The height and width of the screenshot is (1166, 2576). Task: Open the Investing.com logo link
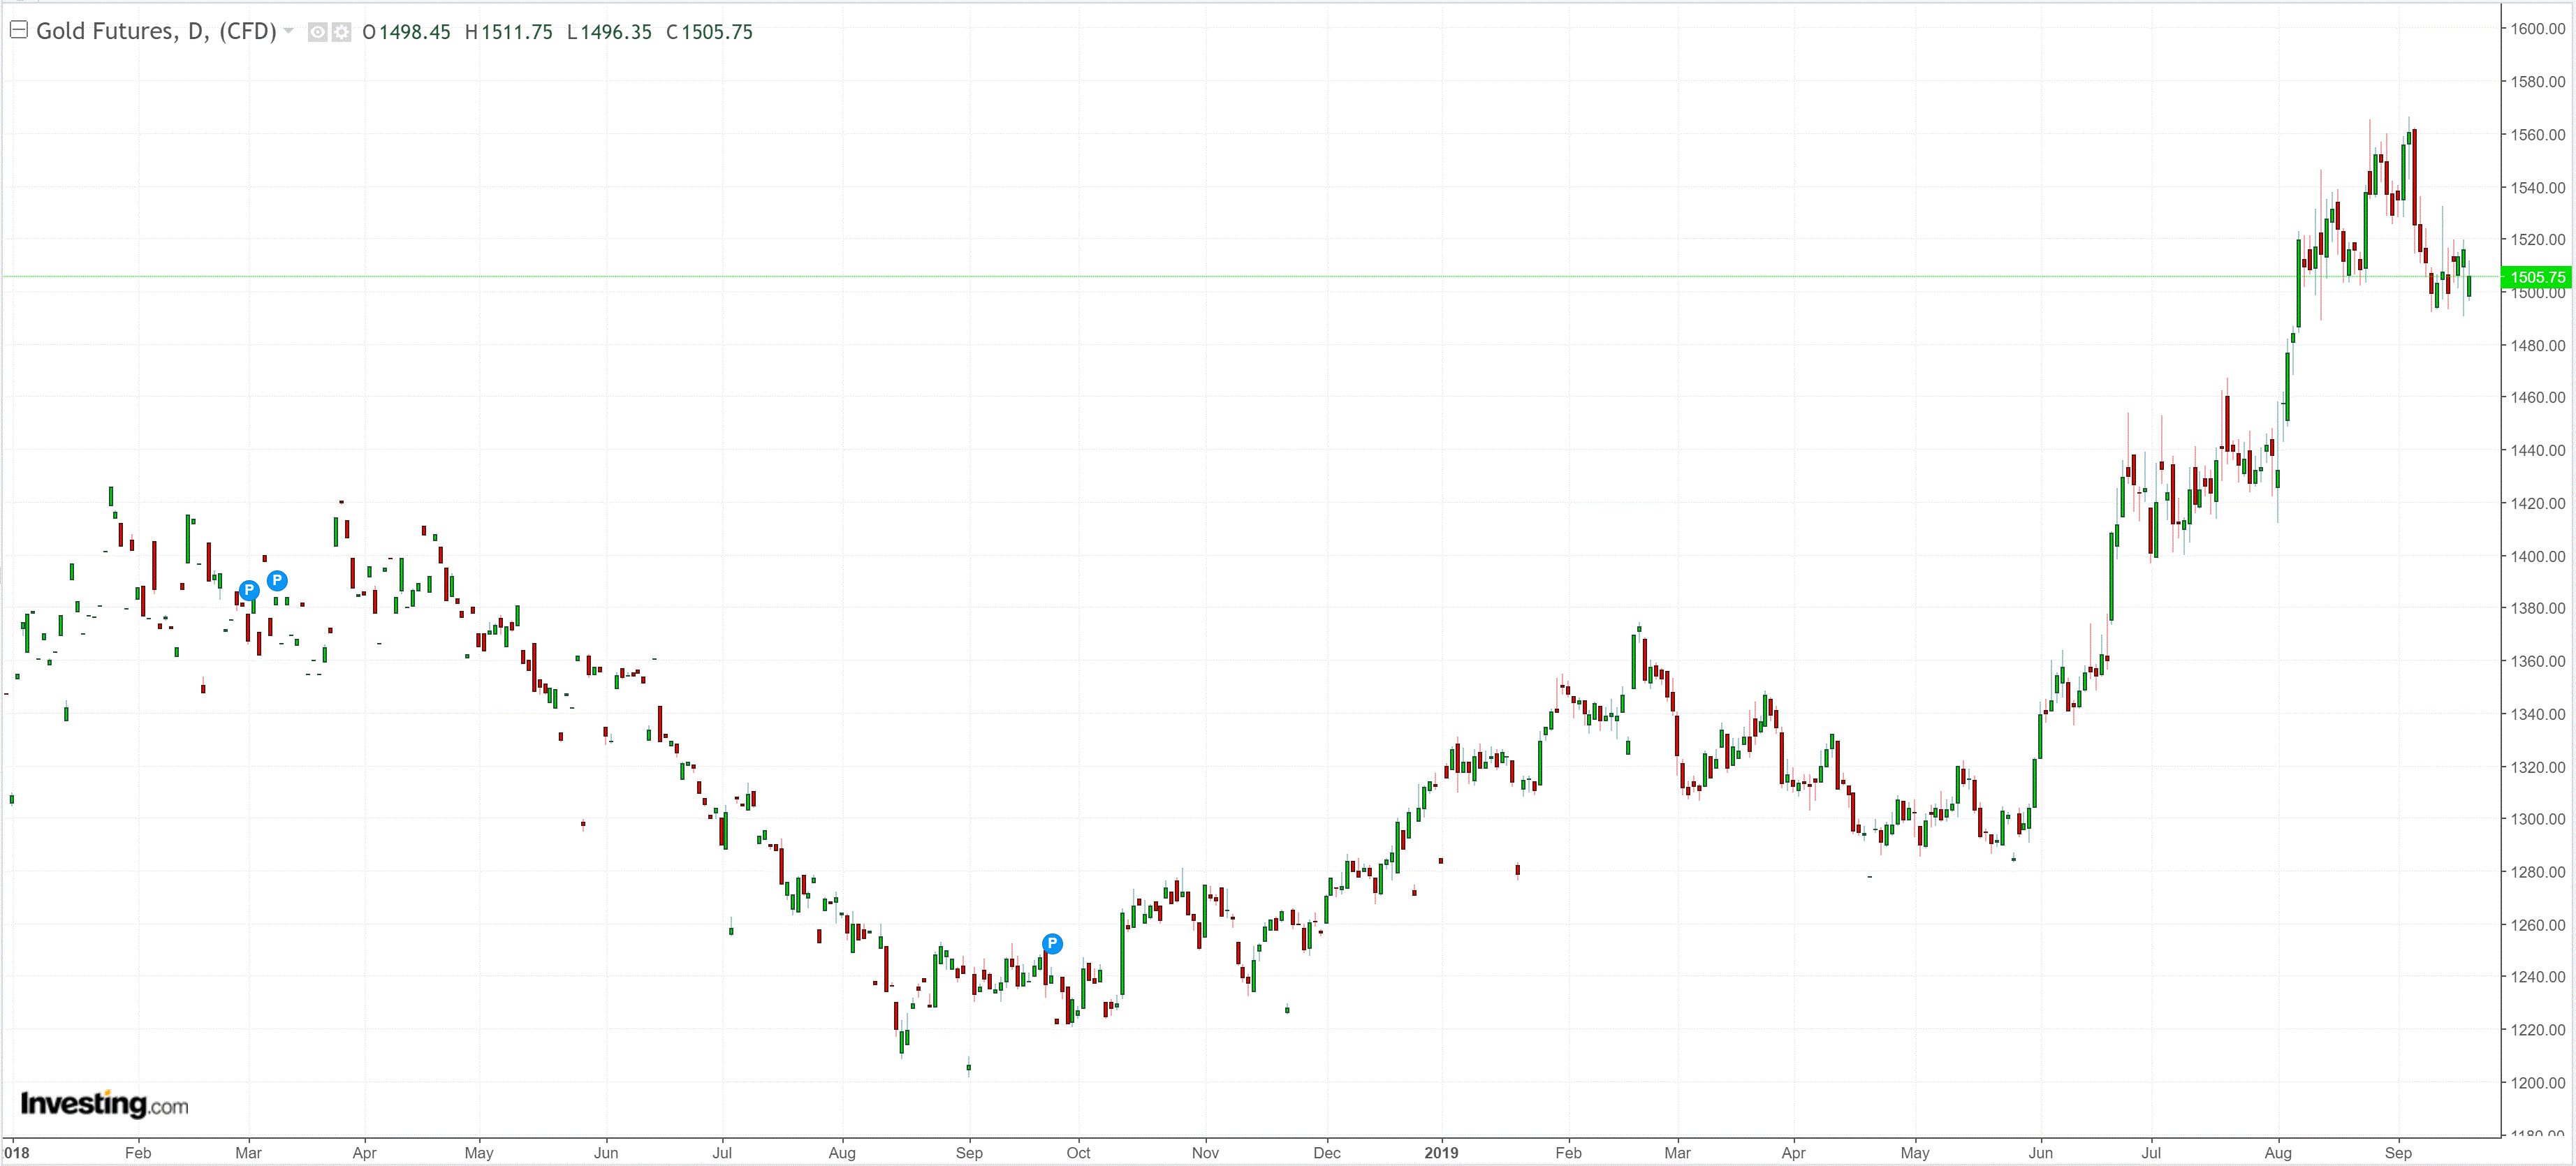pyautogui.click(x=104, y=1104)
